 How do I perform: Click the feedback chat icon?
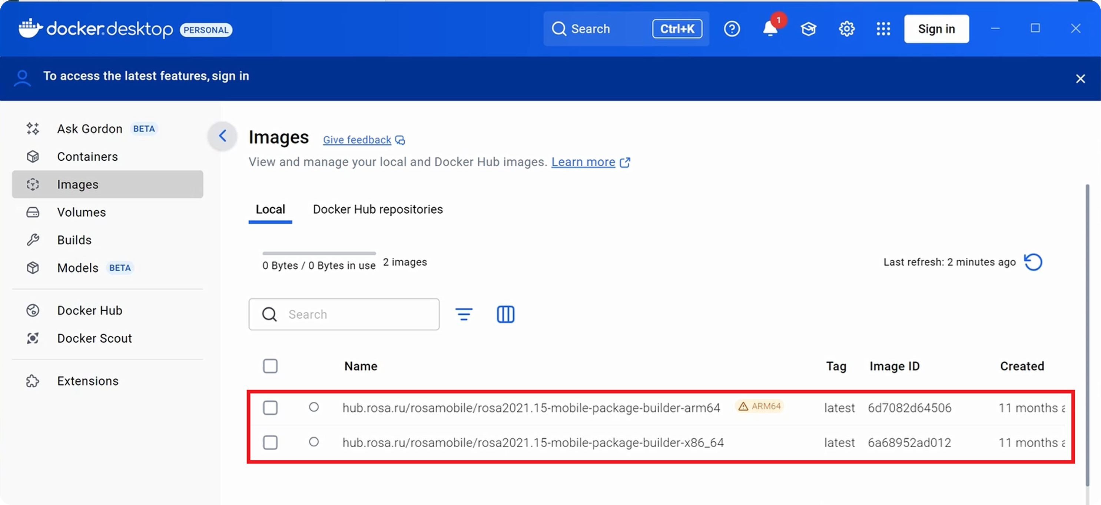pyautogui.click(x=399, y=140)
